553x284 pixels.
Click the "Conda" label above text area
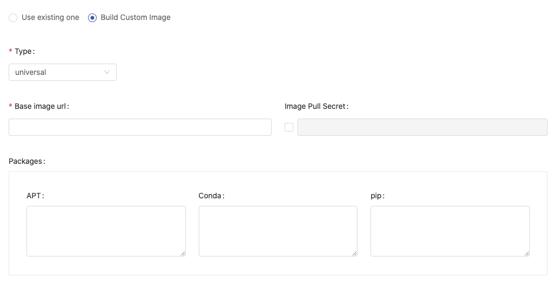point(211,196)
